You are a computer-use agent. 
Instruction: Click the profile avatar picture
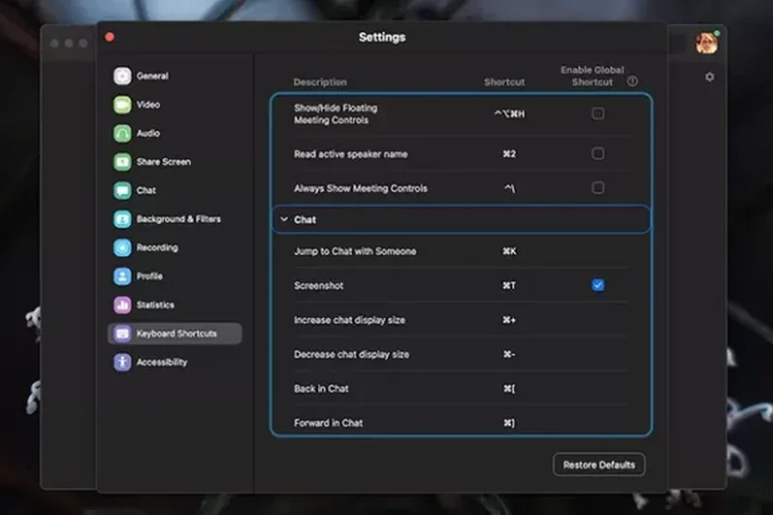click(x=707, y=43)
